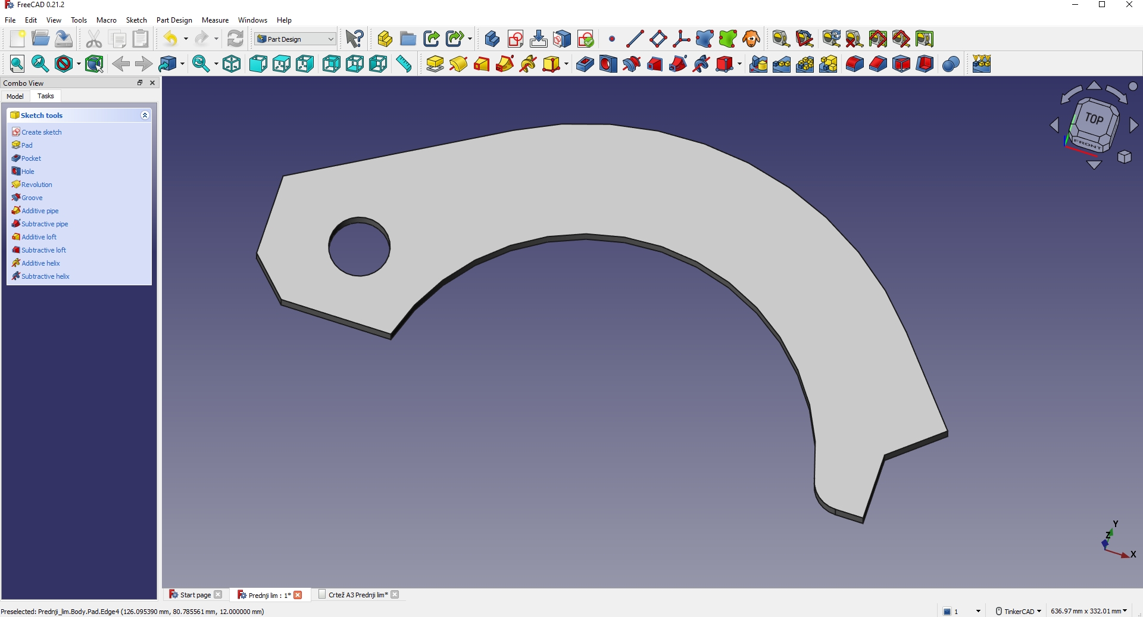
Task: Click the What's This help cursor icon
Action: [355, 39]
